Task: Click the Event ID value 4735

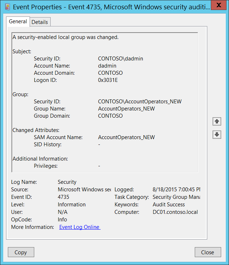Action: click(x=63, y=197)
